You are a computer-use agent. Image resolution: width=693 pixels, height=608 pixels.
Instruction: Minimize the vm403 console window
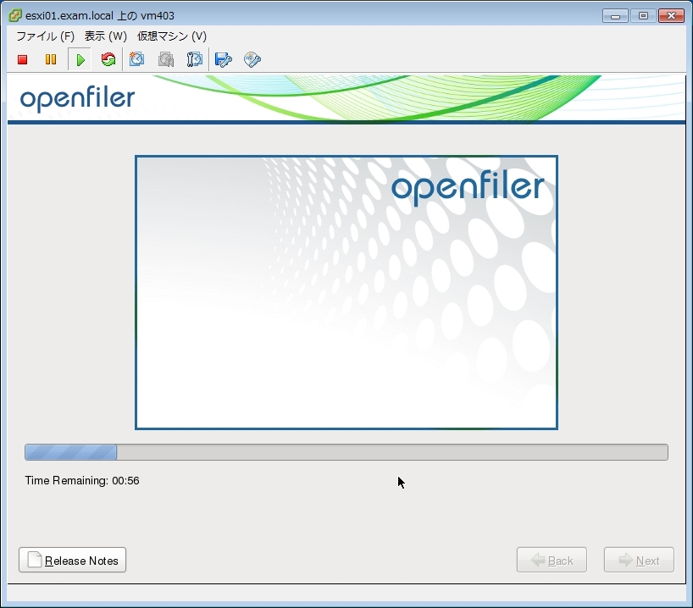(615, 16)
